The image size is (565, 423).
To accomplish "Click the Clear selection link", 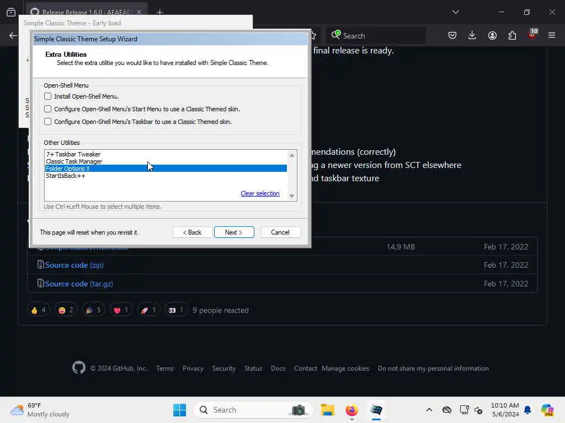I will [260, 193].
